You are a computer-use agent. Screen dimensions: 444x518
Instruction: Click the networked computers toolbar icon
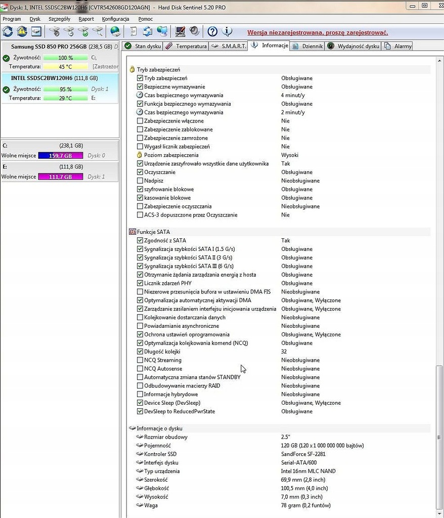click(162, 32)
